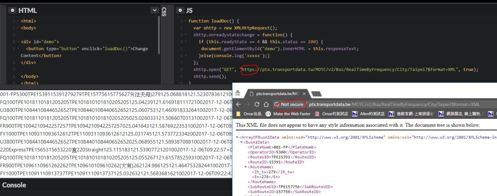Click the Not secure info icon
The height and width of the screenshot is (196, 497).
point(277,104)
